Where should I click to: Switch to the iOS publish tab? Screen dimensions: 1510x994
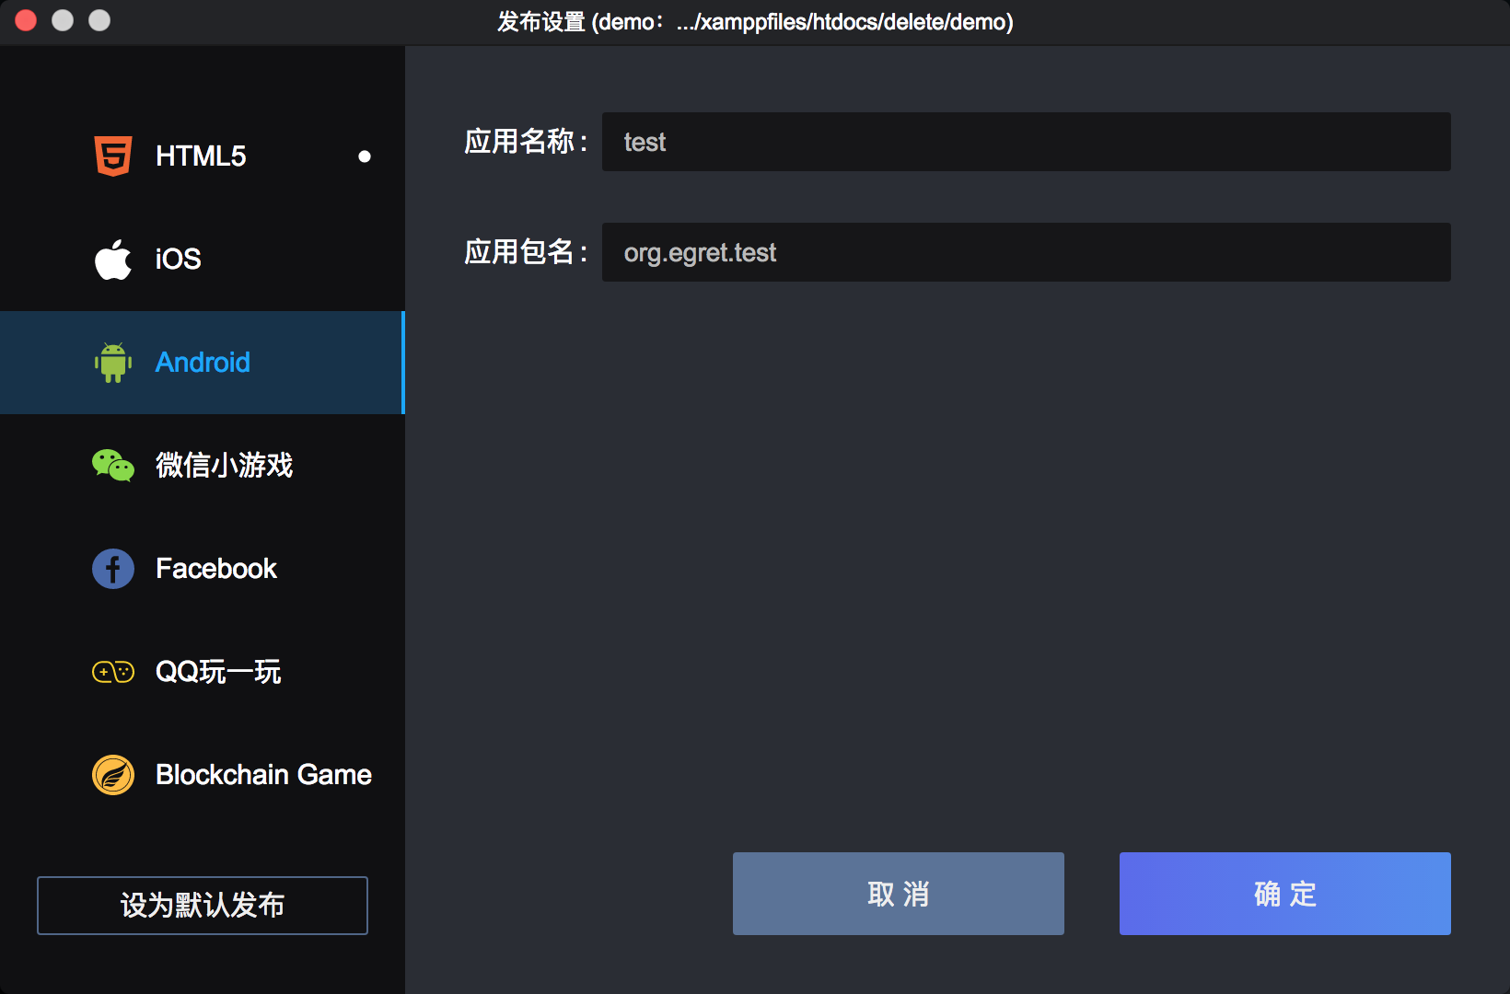point(179,260)
